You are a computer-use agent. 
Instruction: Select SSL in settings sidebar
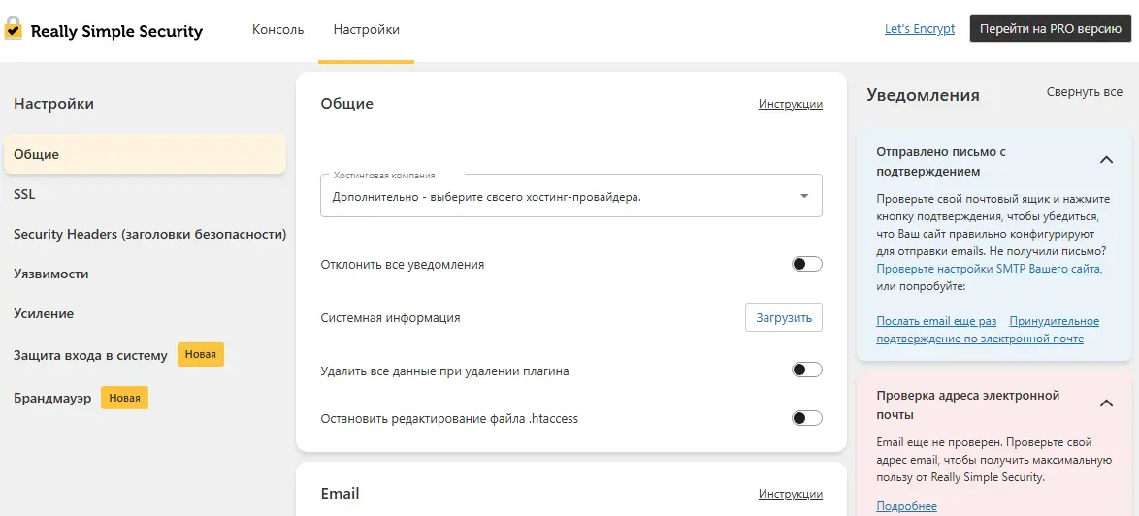24,194
